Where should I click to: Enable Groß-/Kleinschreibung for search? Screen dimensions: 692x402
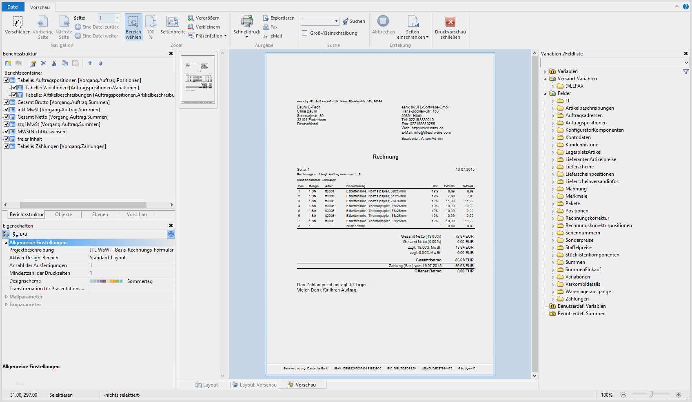click(305, 33)
